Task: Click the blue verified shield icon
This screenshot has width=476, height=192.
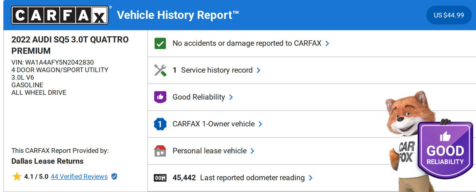Action: (114, 177)
